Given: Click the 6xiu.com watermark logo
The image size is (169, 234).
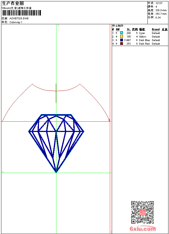Looking at the screenshot, I should [x=143, y=229].
